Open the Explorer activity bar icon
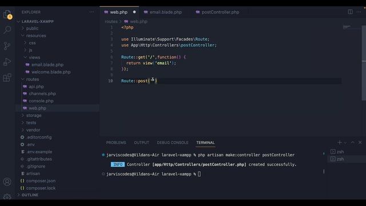 pyautogui.click(x=7, y=14)
